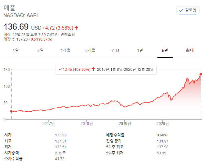Screen dimensions: 205x162
Task: Click the chart start point marker dot
Action: click(11, 111)
